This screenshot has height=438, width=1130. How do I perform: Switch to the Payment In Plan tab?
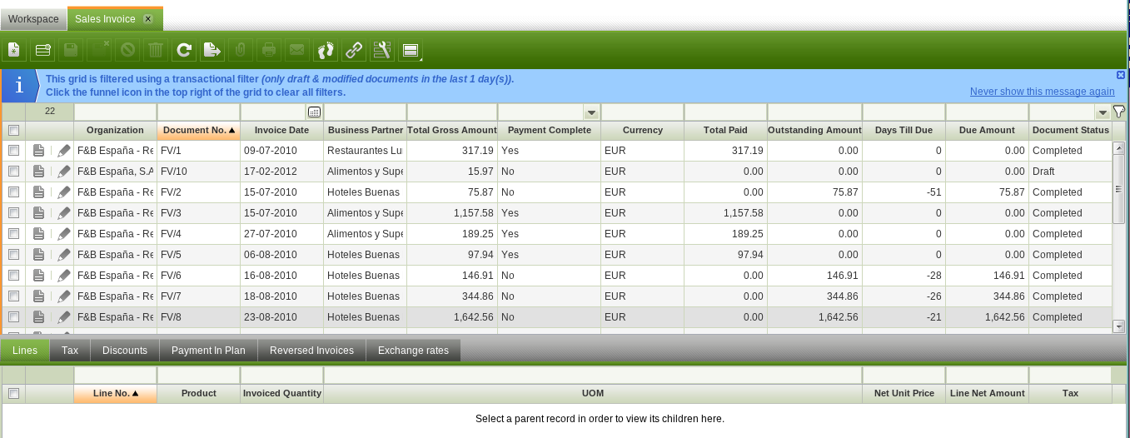click(208, 351)
